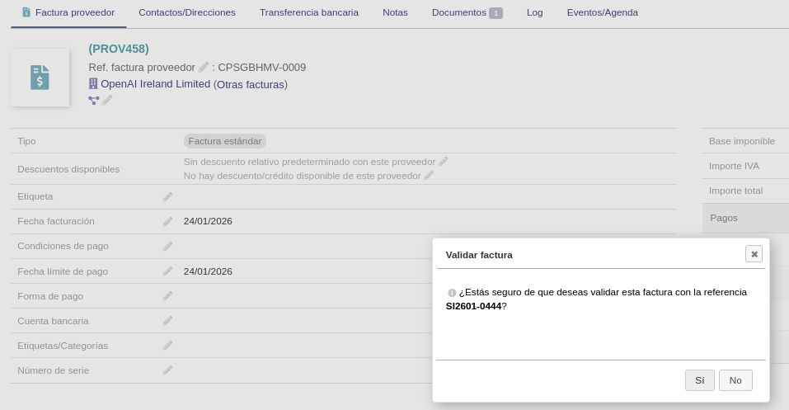Click the pencil icon next to Etiqueta
Image resolution: width=789 pixels, height=410 pixels.
click(x=167, y=197)
